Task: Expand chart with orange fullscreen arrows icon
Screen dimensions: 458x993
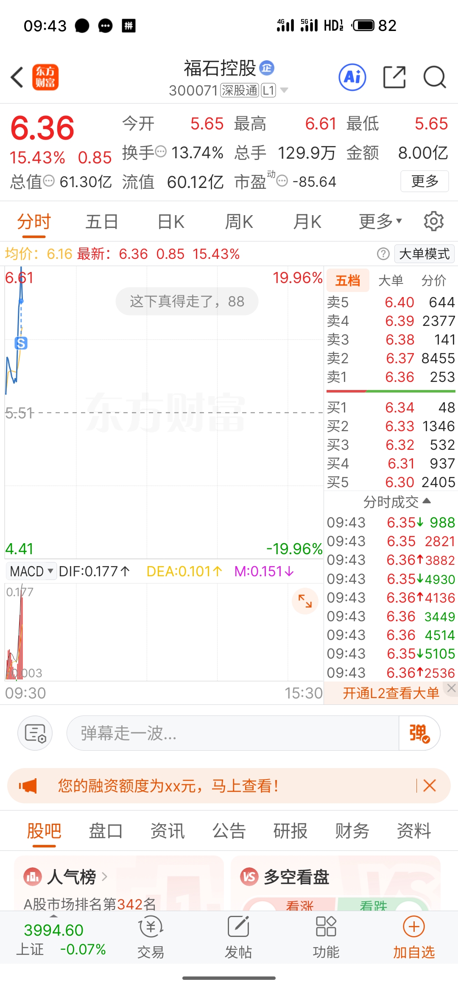Action: click(x=305, y=601)
